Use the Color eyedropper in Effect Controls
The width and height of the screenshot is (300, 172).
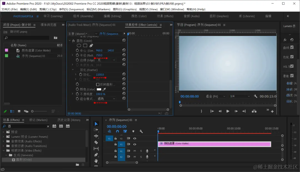[x=104, y=89]
